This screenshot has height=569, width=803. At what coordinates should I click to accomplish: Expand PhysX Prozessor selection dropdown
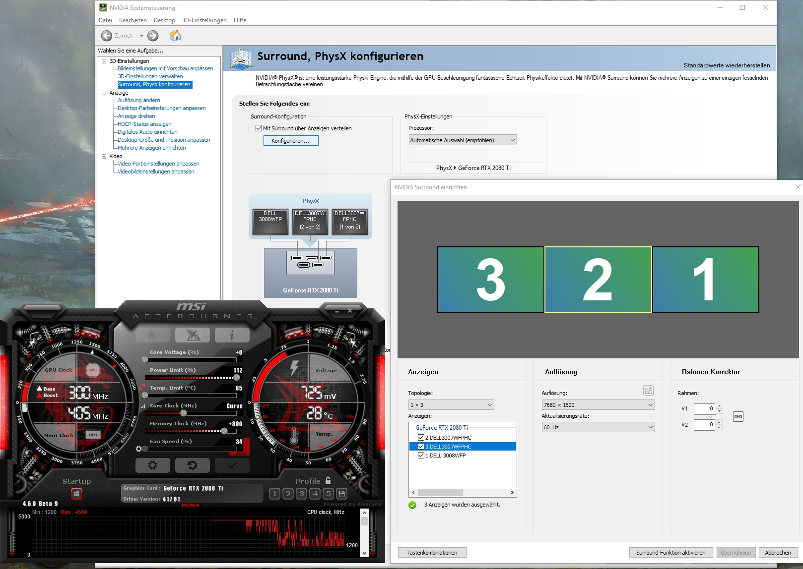463,140
